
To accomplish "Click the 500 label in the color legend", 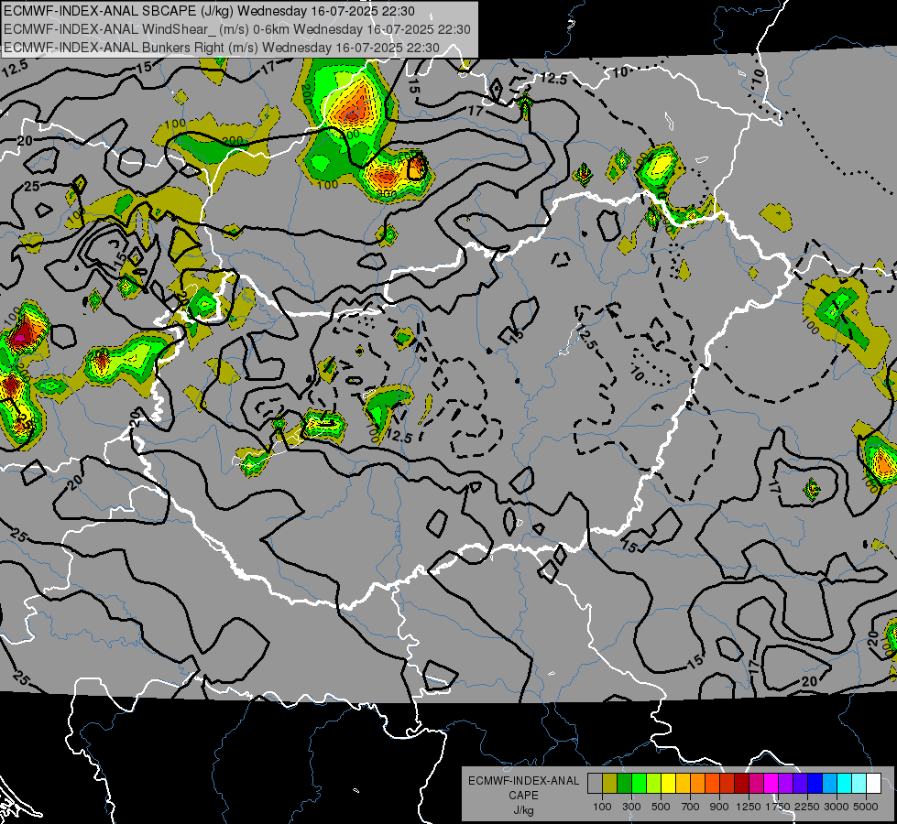I will click(661, 807).
